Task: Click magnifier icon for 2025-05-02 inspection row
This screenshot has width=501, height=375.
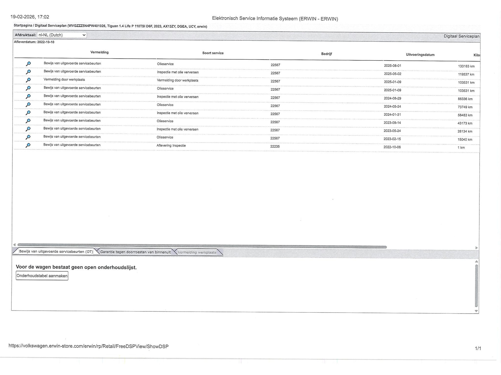Action: (28, 72)
